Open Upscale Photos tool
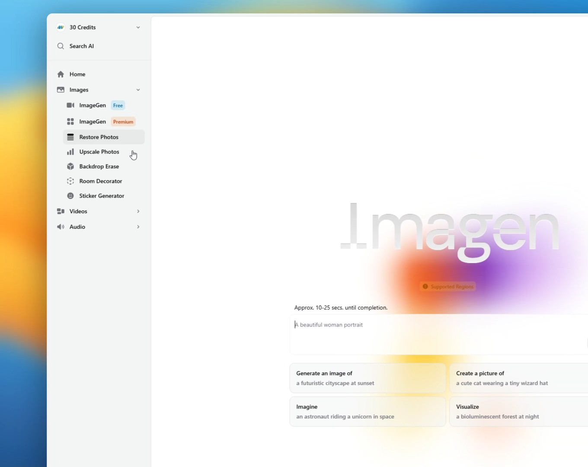 104,152
